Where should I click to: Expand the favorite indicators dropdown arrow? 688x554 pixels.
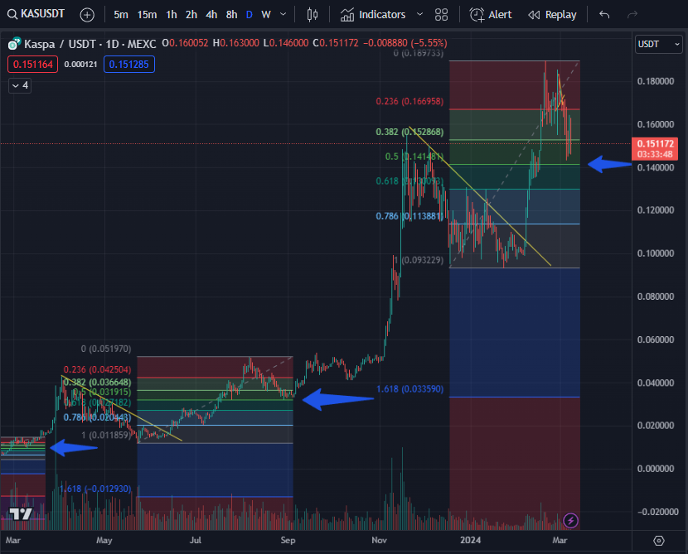(419, 14)
